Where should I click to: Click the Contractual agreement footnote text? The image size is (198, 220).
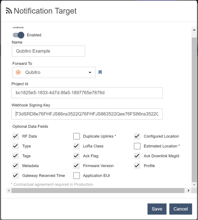(x=52, y=184)
